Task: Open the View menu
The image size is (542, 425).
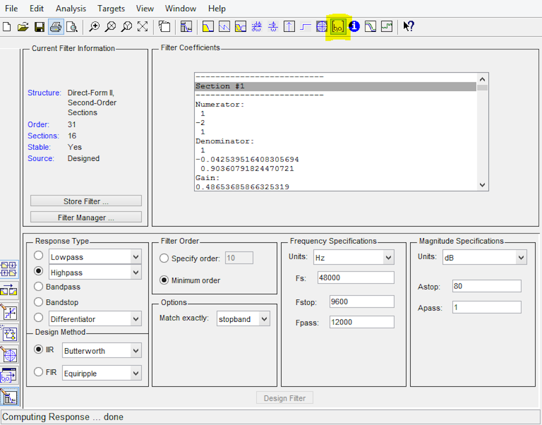Action: click(x=145, y=8)
